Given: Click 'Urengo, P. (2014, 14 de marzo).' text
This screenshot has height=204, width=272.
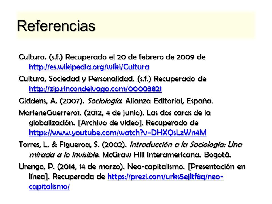Looking at the screenshot, I should tap(72, 167).
